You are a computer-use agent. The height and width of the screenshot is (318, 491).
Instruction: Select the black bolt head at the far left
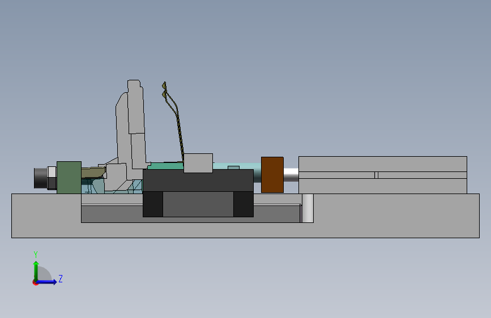pyautogui.click(x=40, y=178)
